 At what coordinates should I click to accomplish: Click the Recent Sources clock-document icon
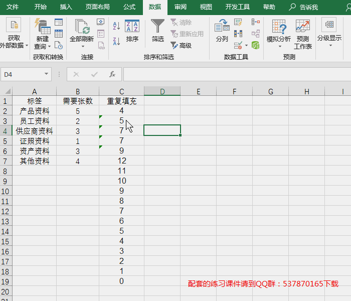(59, 45)
